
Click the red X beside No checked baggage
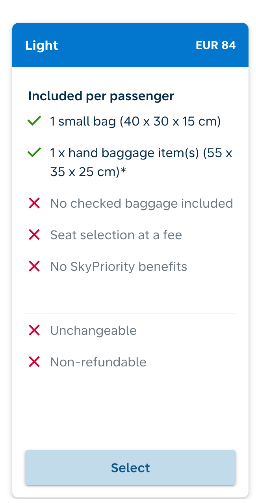click(x=35, y=203)
